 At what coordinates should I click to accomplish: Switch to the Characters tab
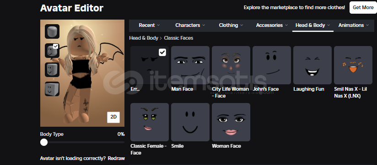point(190,25)
